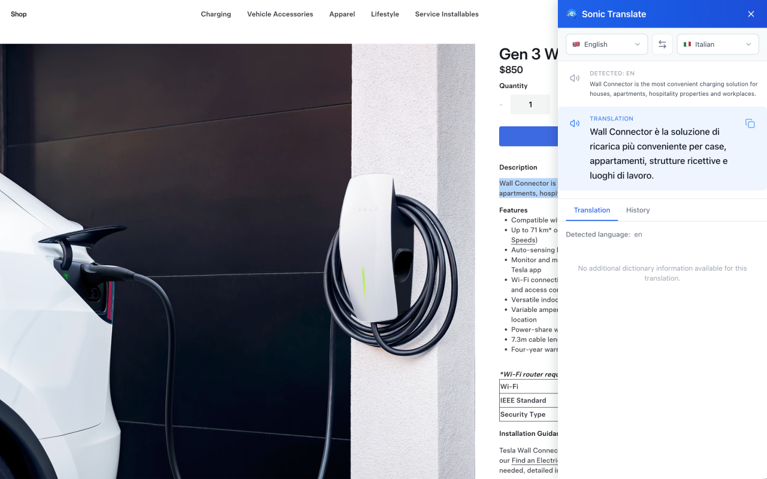Viewport: 767px width, 479px height.
Task: Copy the translation to clipboard
Action: [x=750, y=123]
